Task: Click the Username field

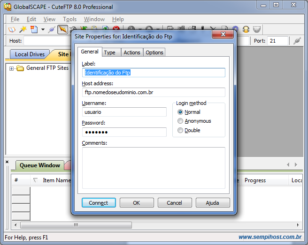Action: coord(124,112)
